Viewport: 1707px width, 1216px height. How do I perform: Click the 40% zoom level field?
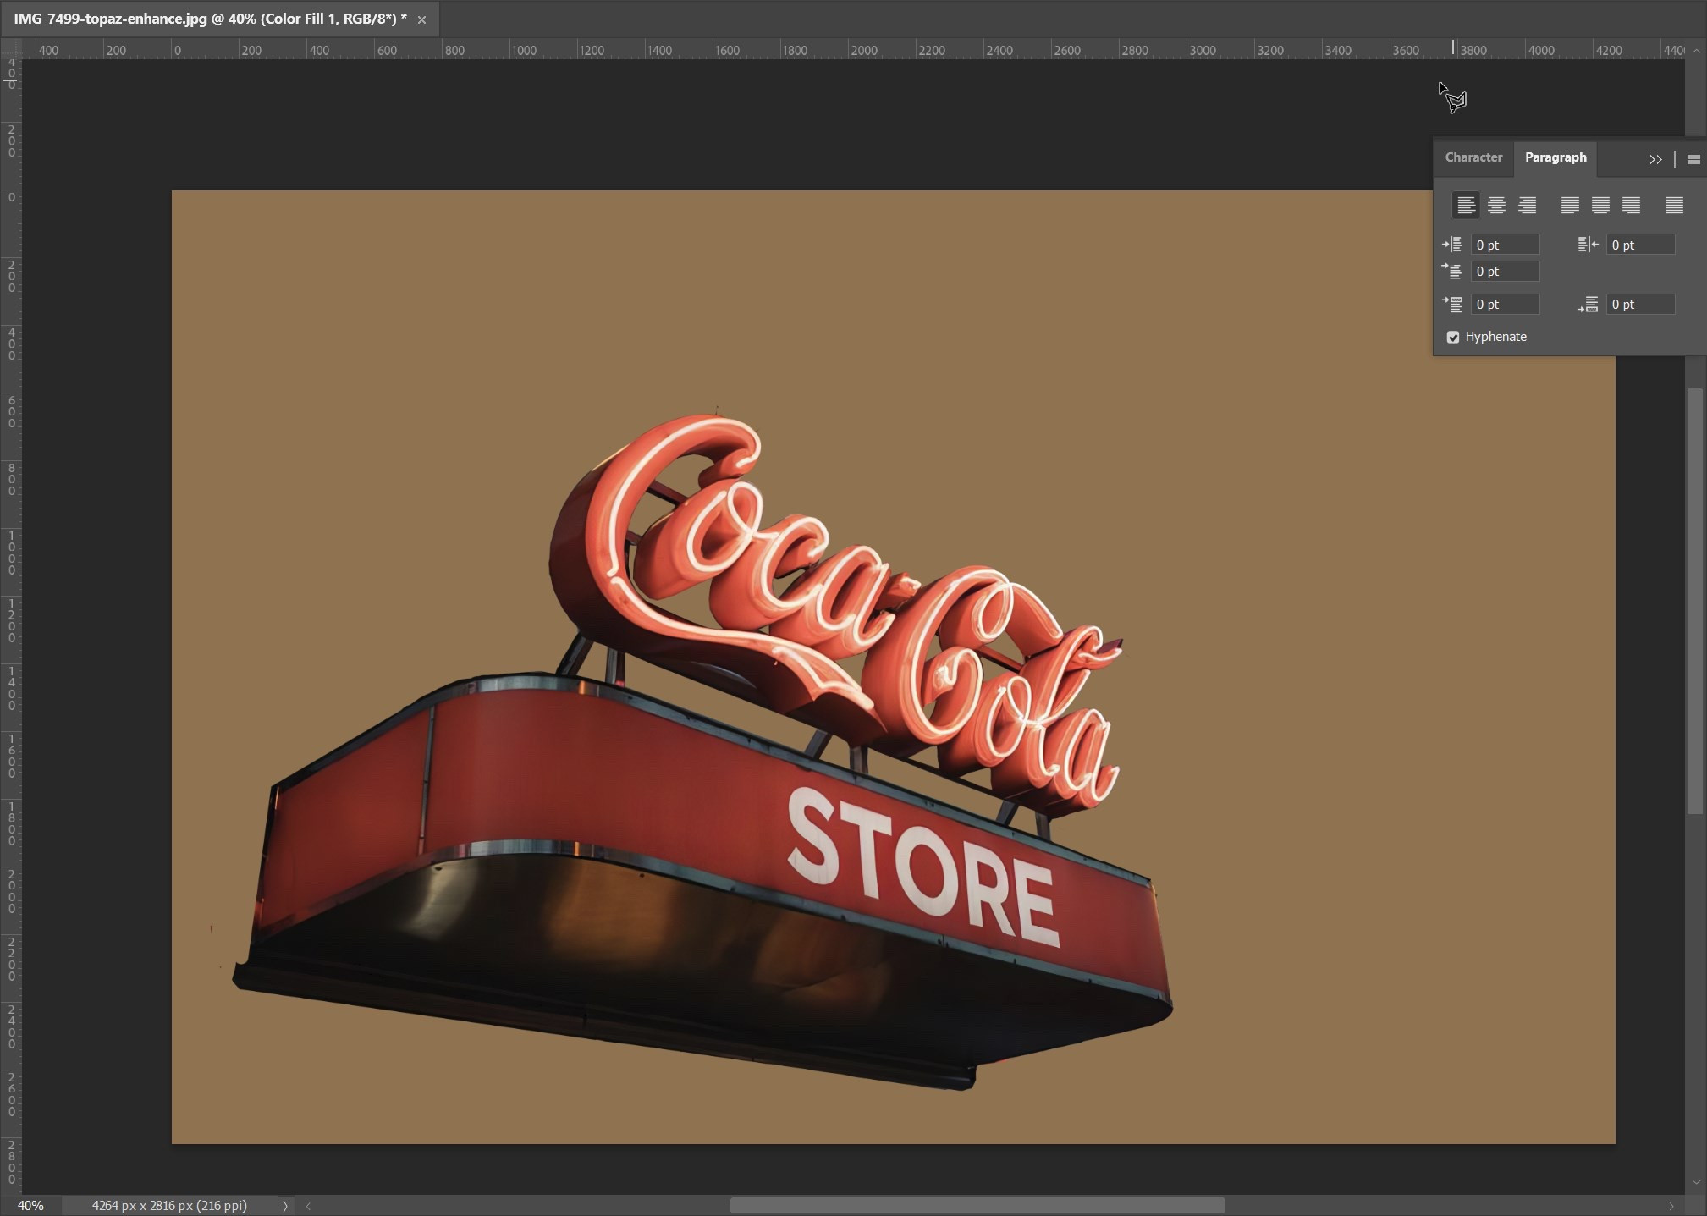[x=30, y=1205]
